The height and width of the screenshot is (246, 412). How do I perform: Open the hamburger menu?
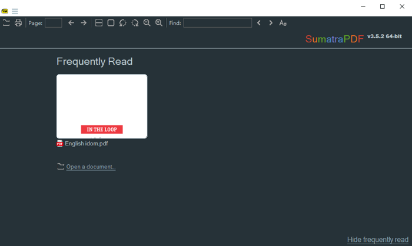pyautogui.click(x=15, y=11)
